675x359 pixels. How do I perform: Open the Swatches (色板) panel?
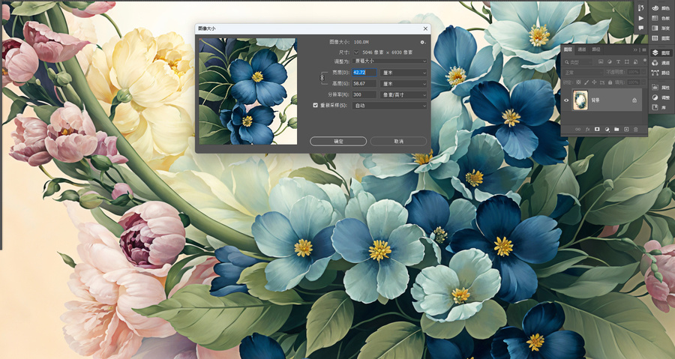coord(660,18)
